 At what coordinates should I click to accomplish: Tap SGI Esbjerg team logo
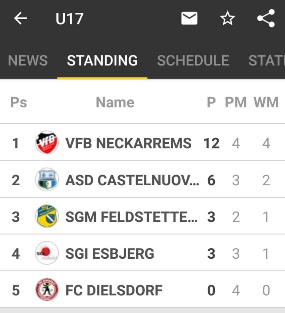47,254
